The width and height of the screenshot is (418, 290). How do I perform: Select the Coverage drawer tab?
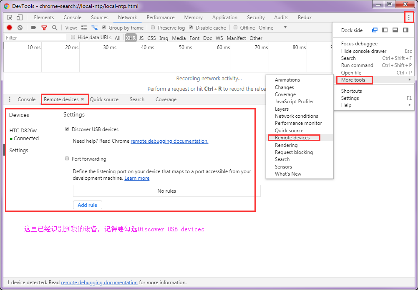coord(166,99)
